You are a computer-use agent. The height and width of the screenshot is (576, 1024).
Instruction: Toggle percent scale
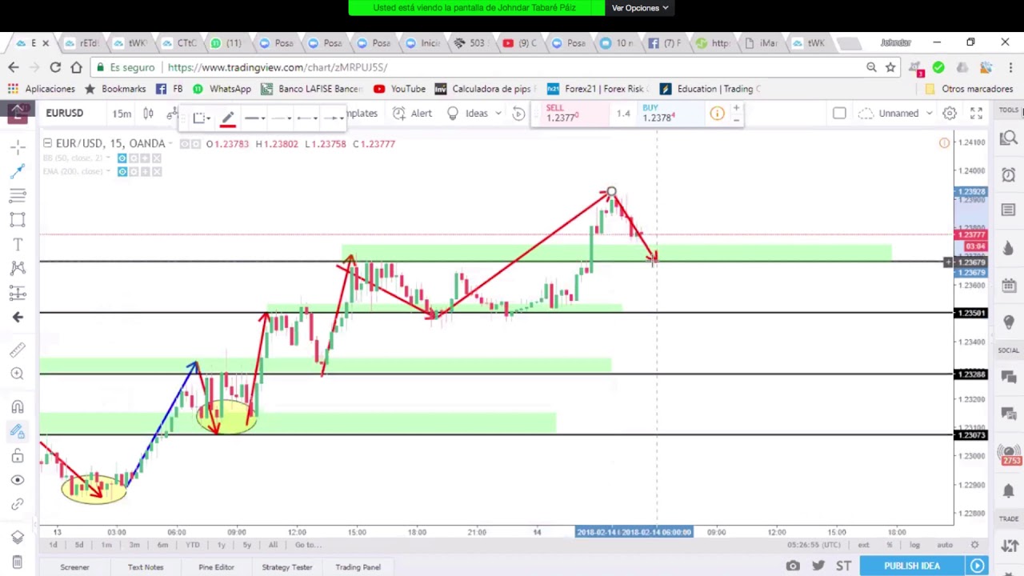click(x=889, y=545)
